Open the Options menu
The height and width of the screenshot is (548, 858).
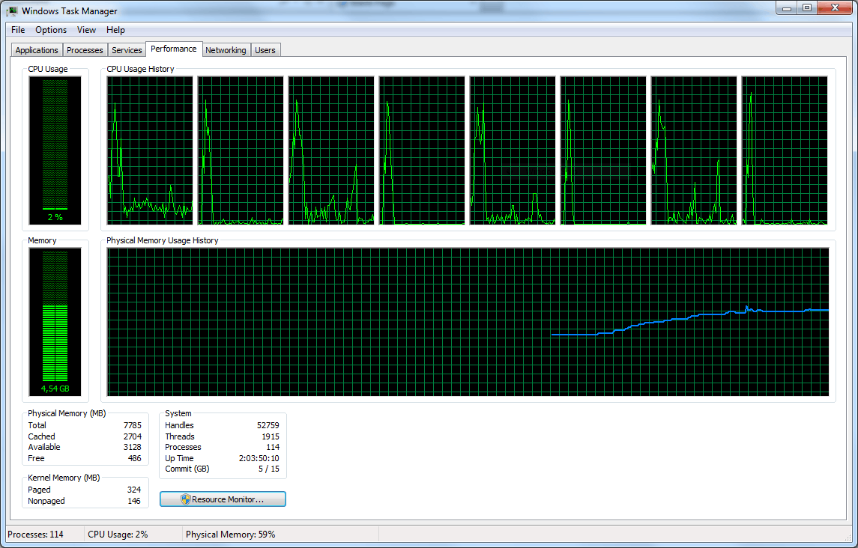coord(51,30)
